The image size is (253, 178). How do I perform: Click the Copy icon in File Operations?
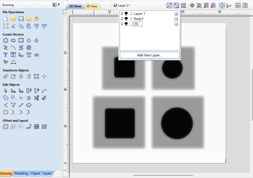(21, 26)
